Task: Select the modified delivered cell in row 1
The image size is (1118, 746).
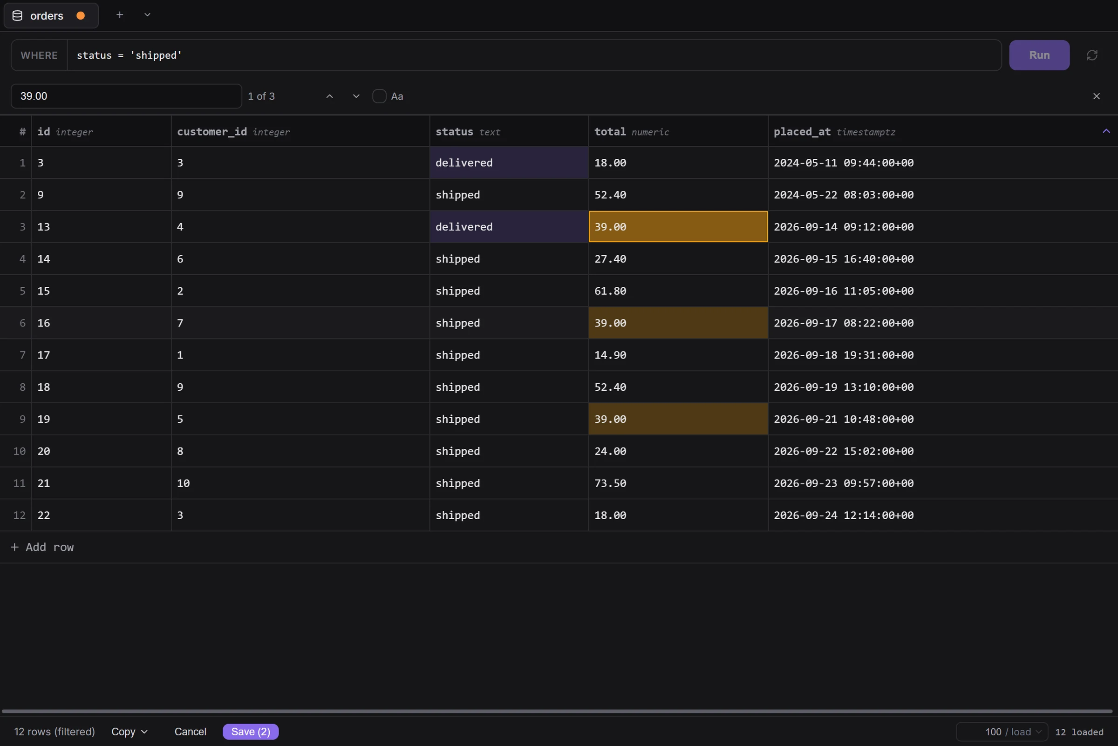Action: pyautogui.click(x=509, y=163)
